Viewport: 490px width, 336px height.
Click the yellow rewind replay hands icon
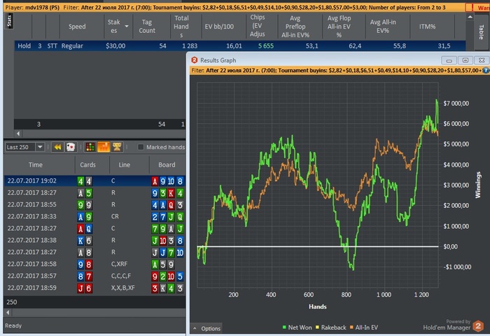tap(58, 147)
